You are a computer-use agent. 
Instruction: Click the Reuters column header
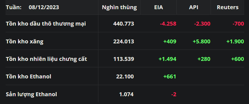228,7
